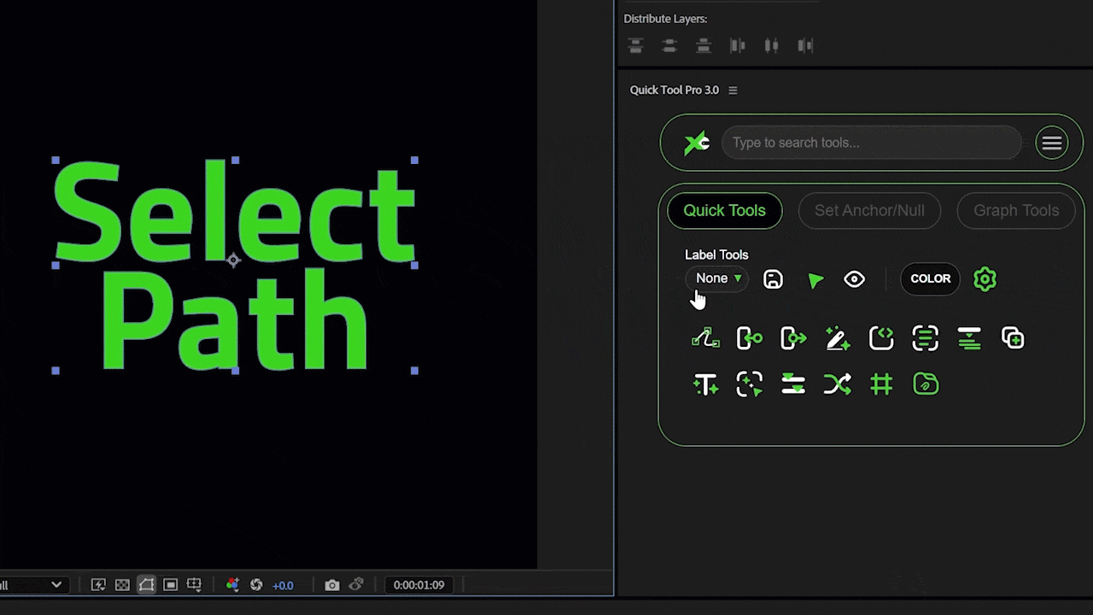The image size is (1093, 615).
Task: Toggle the region of interest button
Action: click(x=170, y=585)
